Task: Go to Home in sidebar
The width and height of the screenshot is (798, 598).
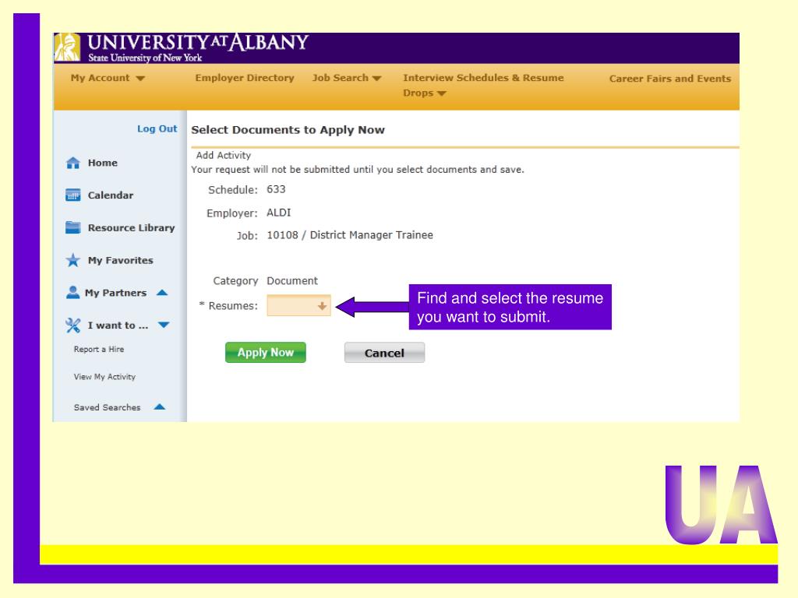Action: tap(102, 163)
